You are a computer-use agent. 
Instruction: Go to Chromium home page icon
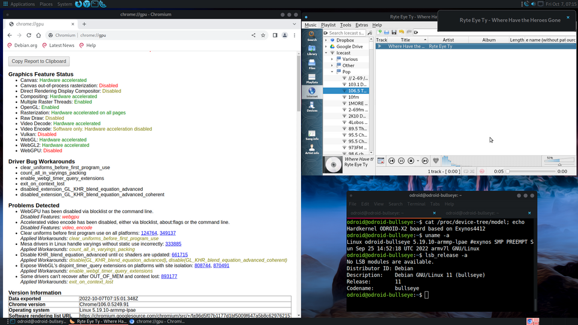(39, 36)
